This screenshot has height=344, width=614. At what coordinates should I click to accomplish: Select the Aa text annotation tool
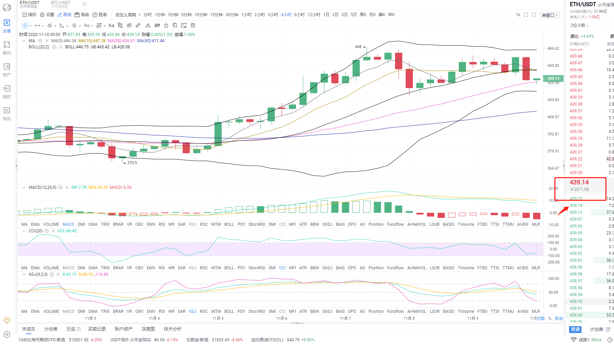coord(111,25)
